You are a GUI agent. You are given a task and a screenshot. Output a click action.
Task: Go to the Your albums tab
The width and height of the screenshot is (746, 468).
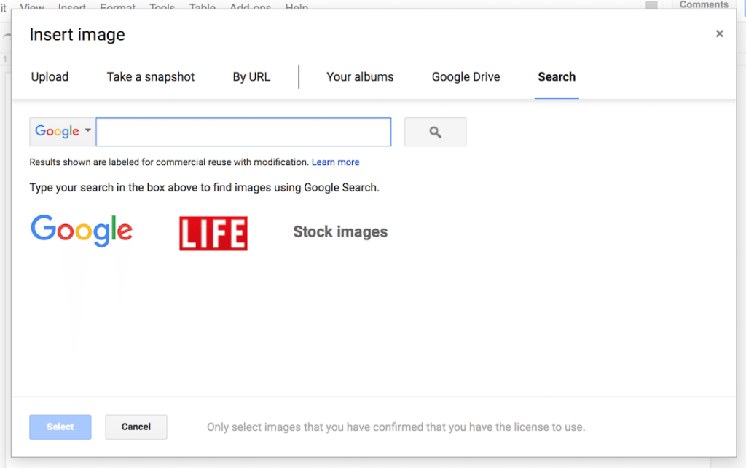(361, 76)
